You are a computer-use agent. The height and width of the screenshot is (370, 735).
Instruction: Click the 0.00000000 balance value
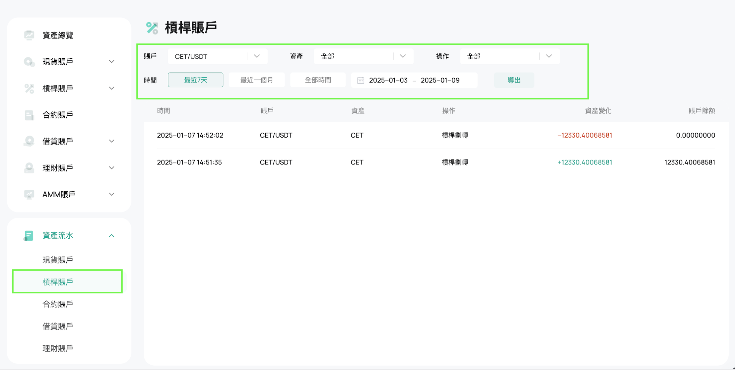[x=696, y=135]
